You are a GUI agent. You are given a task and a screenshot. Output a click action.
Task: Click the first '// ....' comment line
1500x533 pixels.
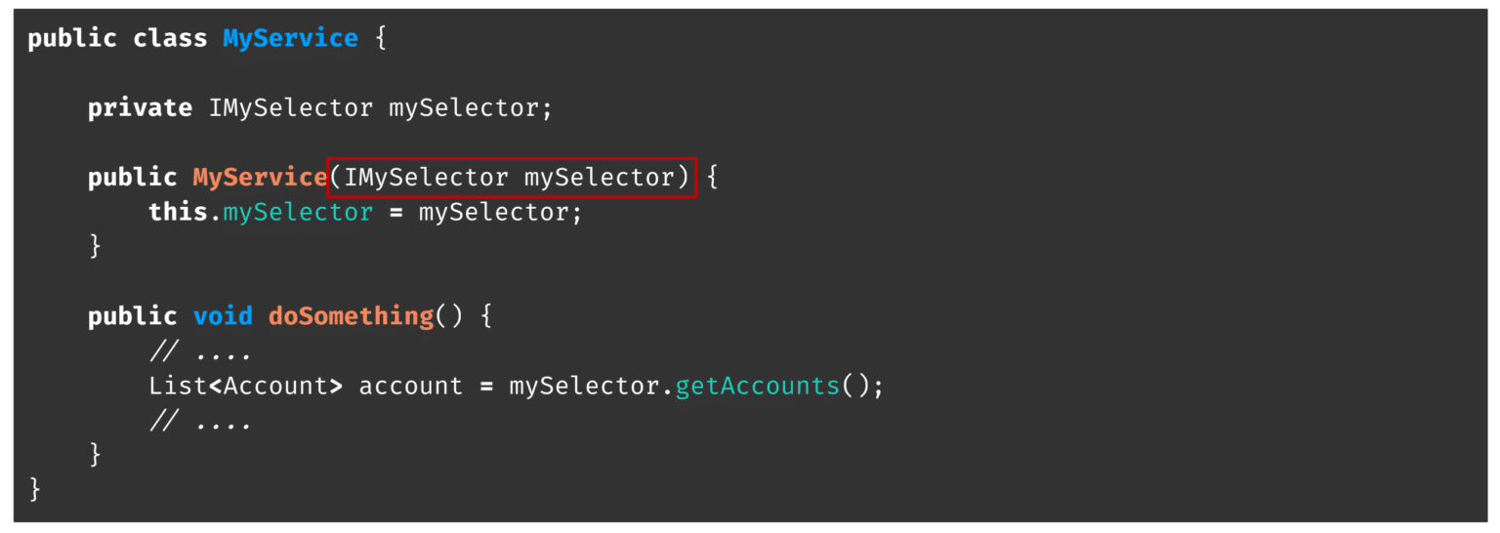(x=200, y=351)
